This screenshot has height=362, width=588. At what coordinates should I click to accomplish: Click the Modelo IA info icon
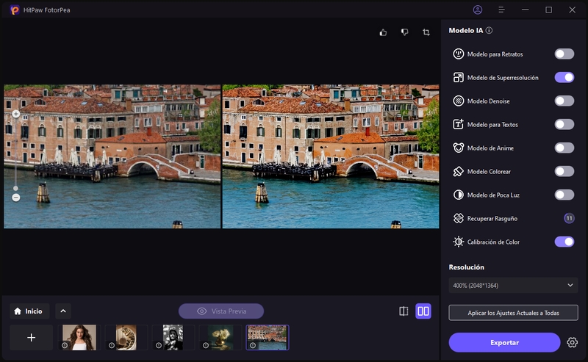(x=490, y=31)
